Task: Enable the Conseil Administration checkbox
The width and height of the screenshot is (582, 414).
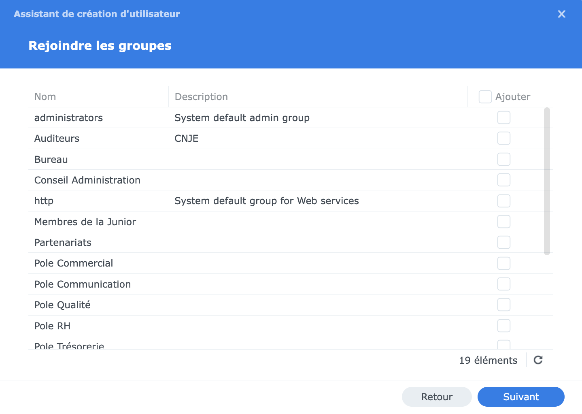Action: [x=504, y=180]
